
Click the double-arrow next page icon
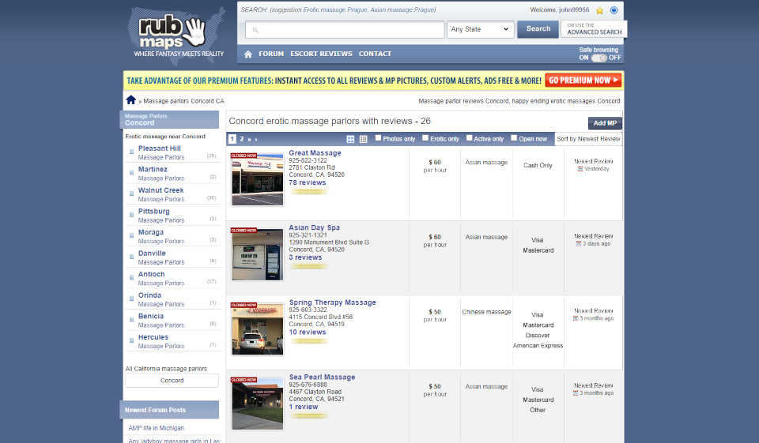(x=251, y=139)
